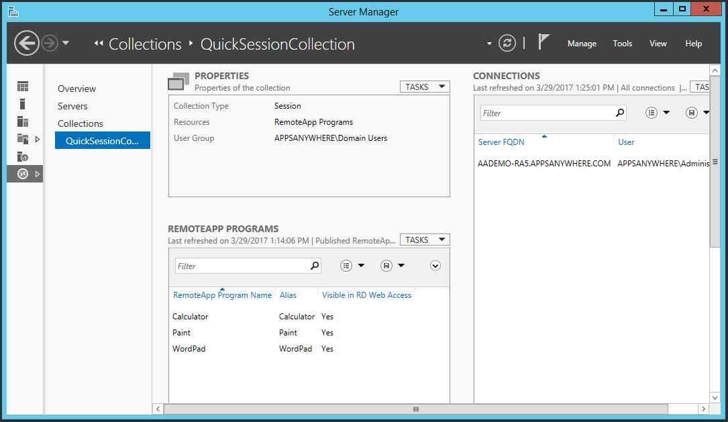The height and width of the screenshot is (422, 728).
Task: Click the Connections Filter text box
Action: pos(547,113)
